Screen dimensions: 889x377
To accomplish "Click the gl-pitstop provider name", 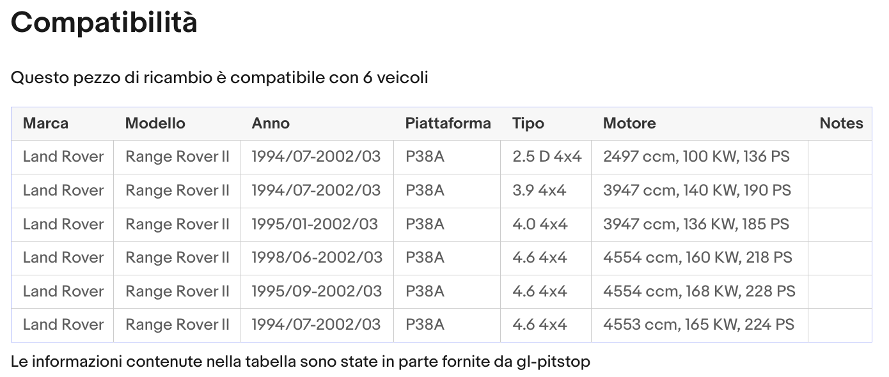I will [x=553, y=362].
